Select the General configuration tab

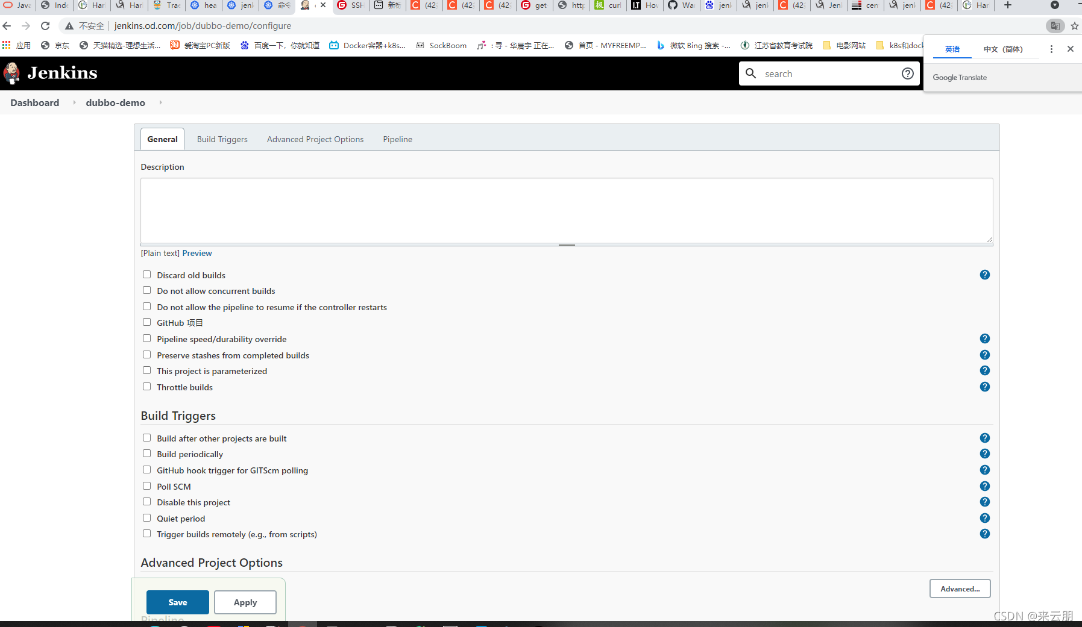pyautogui.click(x=163, y=139)
